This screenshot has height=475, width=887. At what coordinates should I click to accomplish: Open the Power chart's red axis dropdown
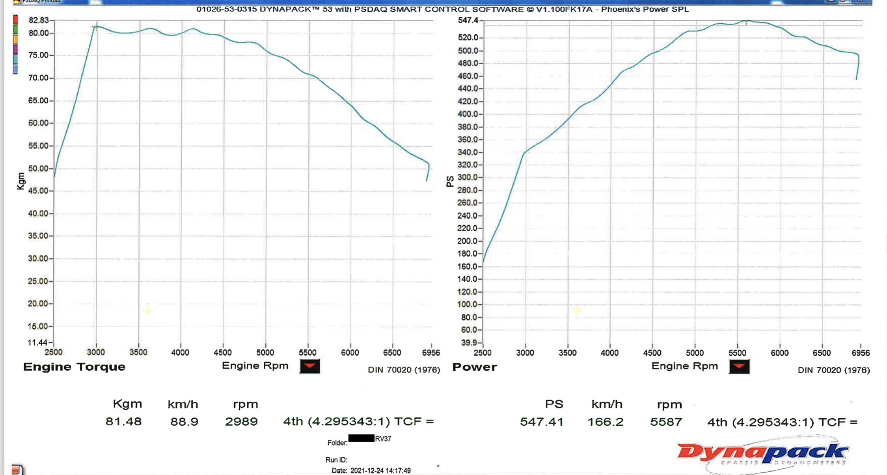739,367
